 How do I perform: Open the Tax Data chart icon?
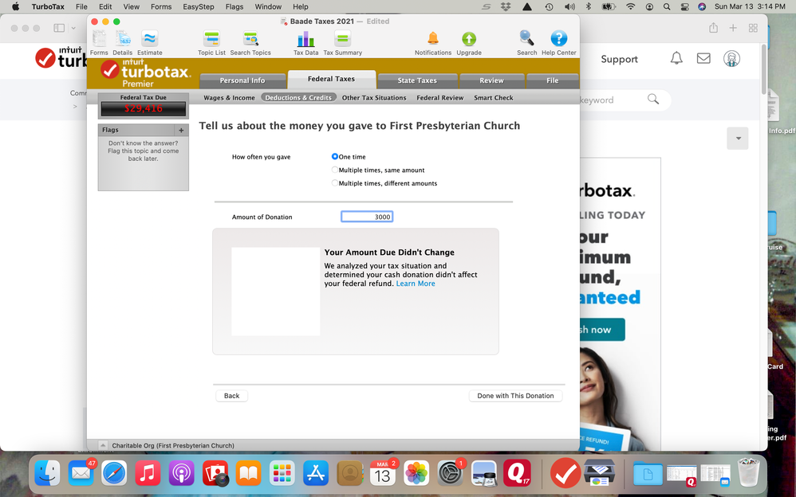(305, 38)
